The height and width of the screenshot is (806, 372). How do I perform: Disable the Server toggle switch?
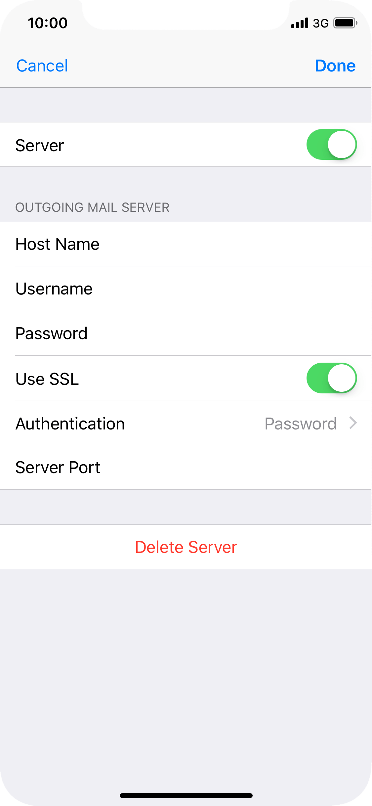pyautogui.click(x=332, y=145)
